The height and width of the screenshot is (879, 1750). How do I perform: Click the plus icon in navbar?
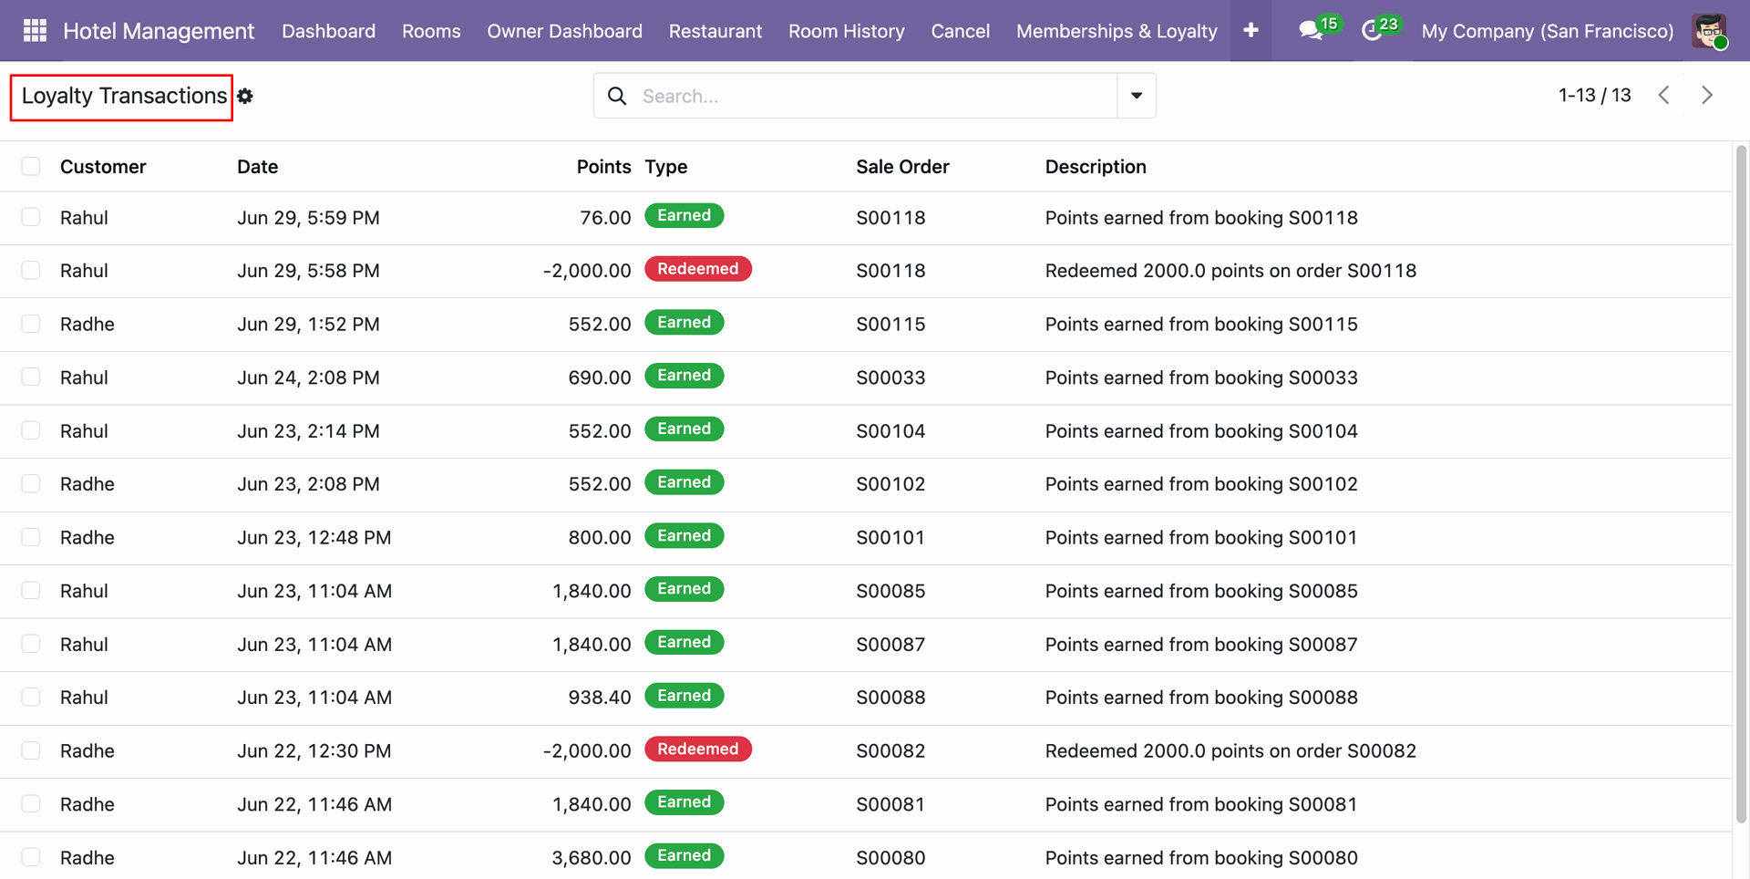coord(1251,31)
